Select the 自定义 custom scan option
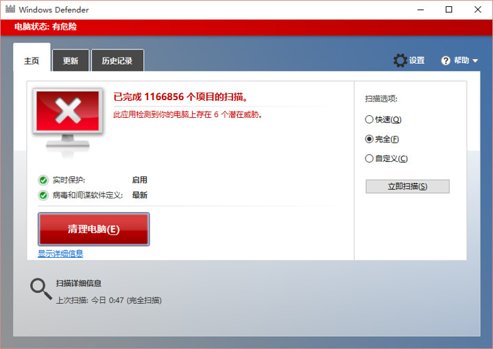This screenshot has width=493, height=349. 370,159
